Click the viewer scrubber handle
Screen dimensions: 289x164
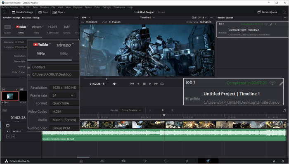tap(107, 79)
